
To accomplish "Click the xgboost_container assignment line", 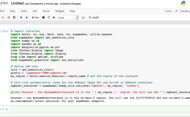I will pyautogui.click(x=75, y=86).
